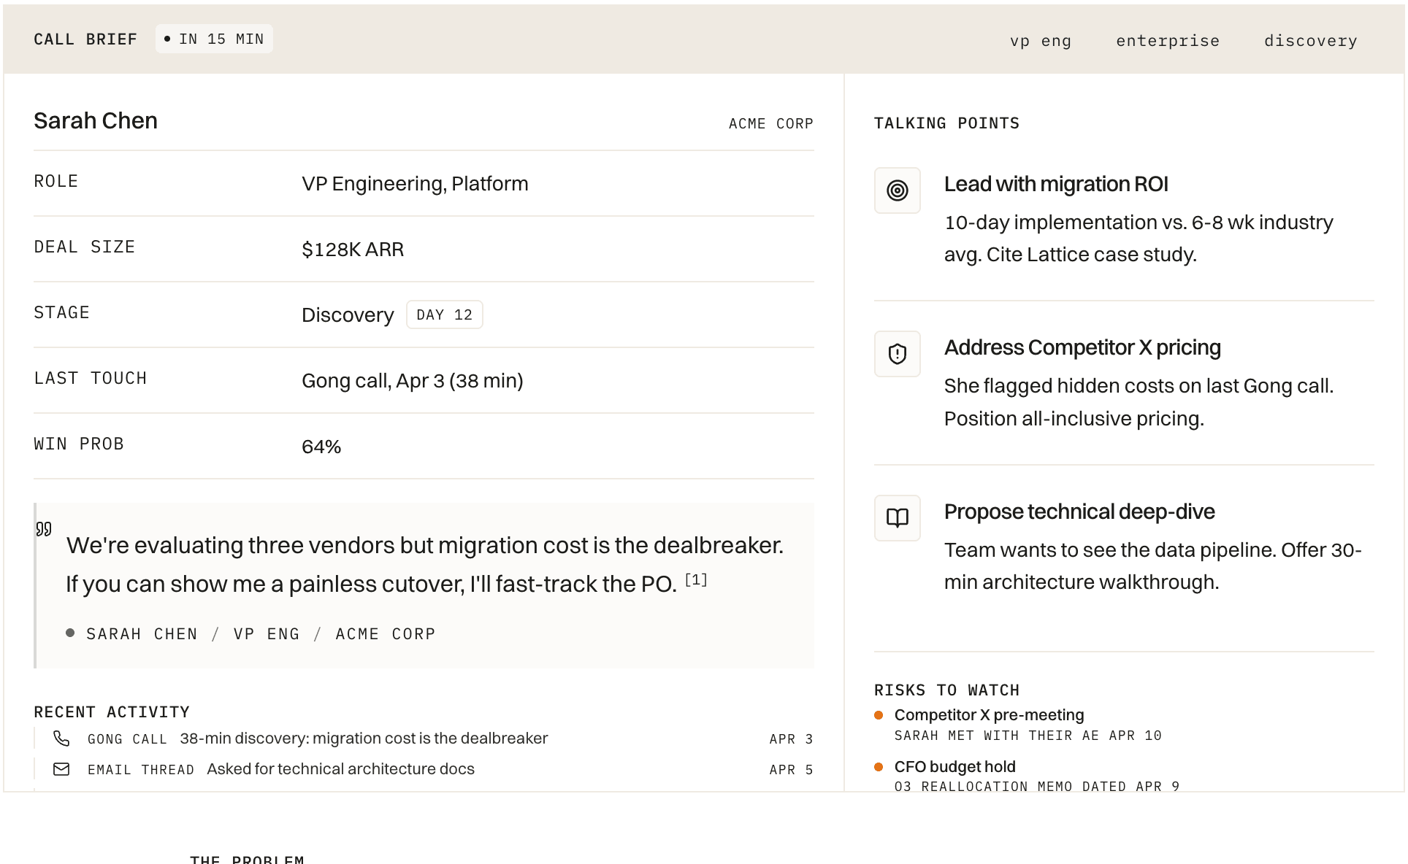Open the email thread activity entry
Image resolution: width=1408 pixels, height=864 pixels.
(x=340, y=769)
